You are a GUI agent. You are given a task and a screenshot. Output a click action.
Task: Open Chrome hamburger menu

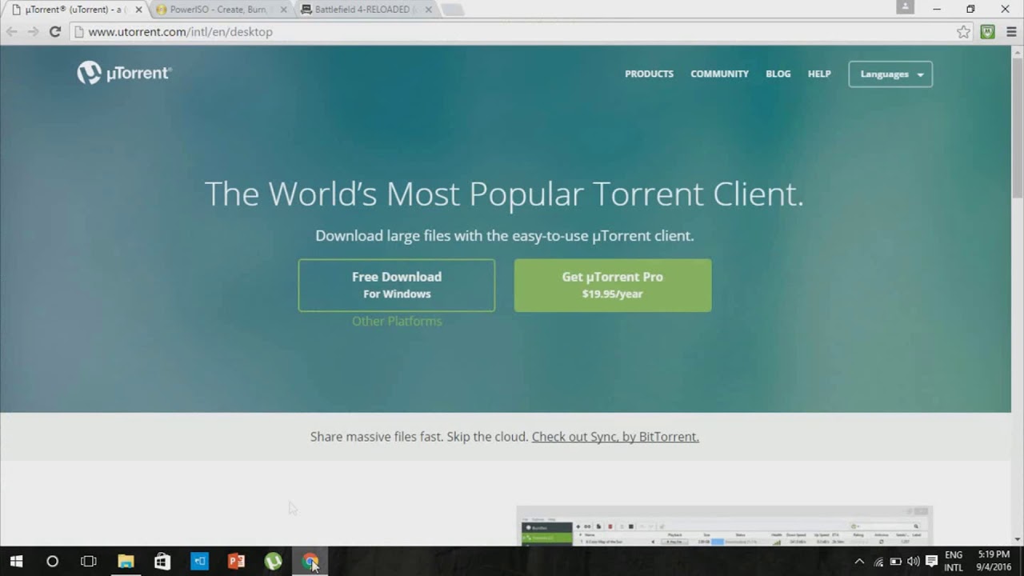click(x=1012, y=32)
